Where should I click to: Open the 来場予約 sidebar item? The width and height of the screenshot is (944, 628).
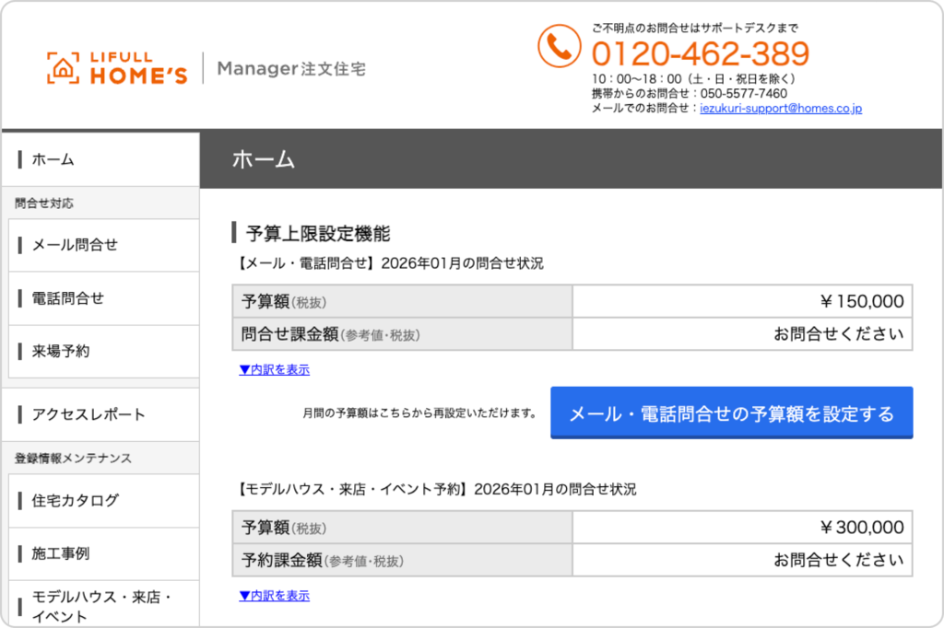pyautogui.click(x=61, y=351)
